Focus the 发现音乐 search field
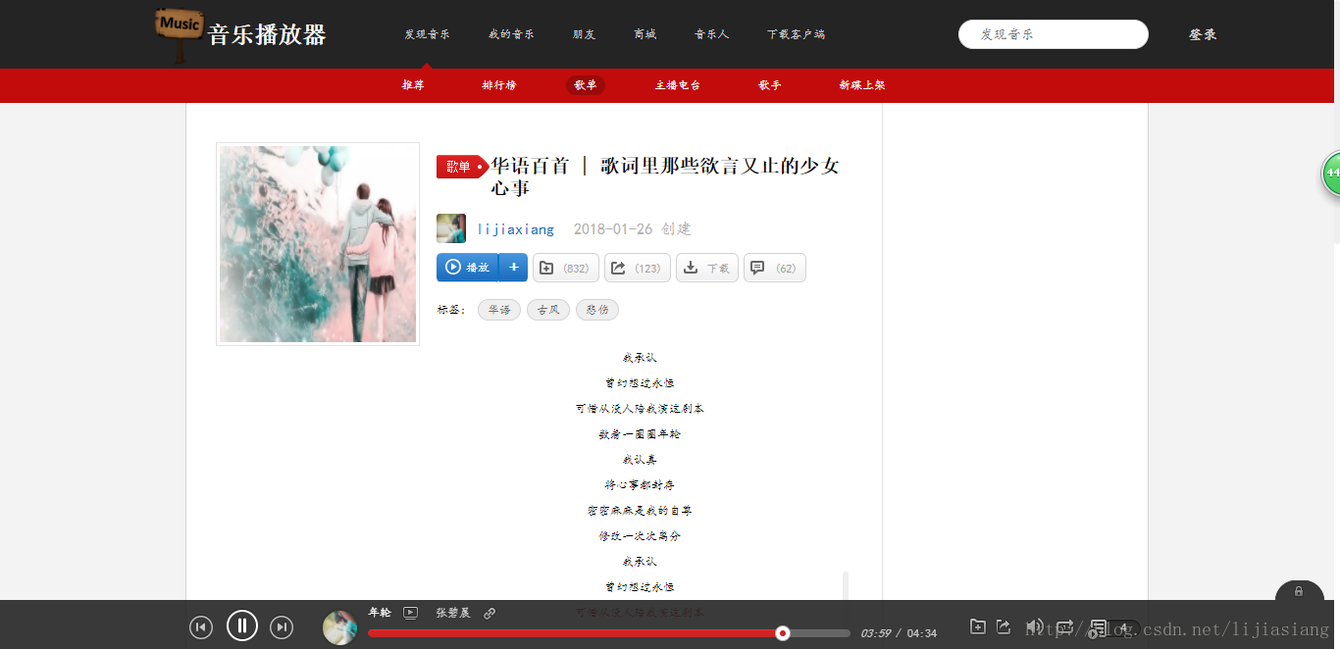 click(1054, 34)
